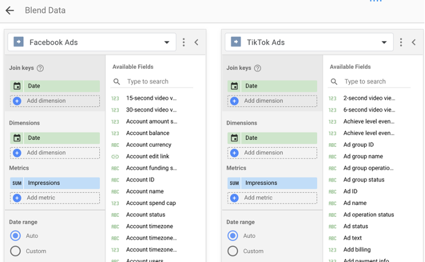Click search magnifier in TikTok Ads fields
This screenshot has width=425, height=262.
pos(334,82)
